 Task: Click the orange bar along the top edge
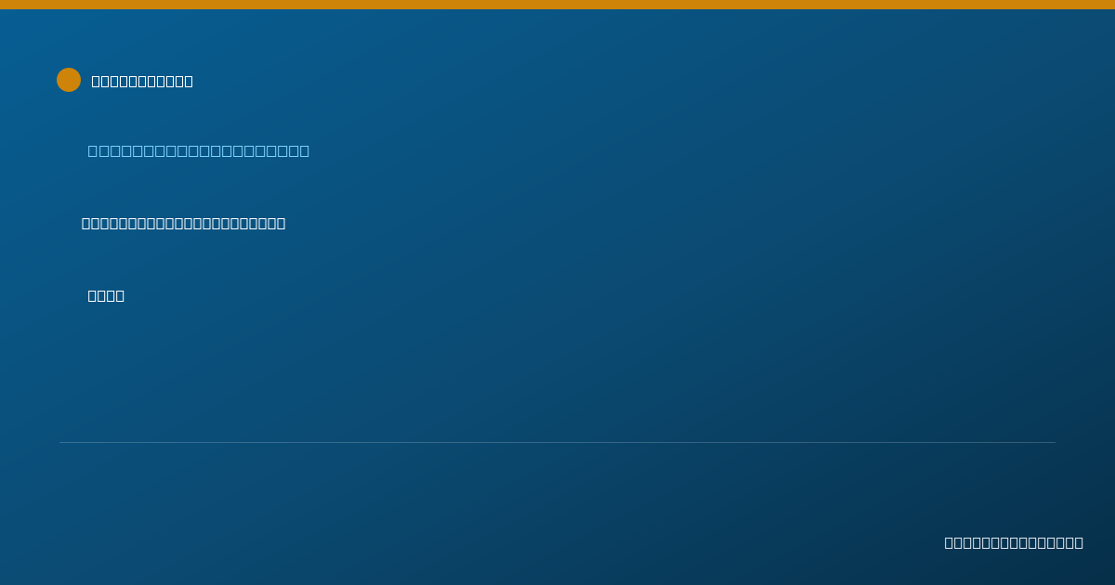557,5
